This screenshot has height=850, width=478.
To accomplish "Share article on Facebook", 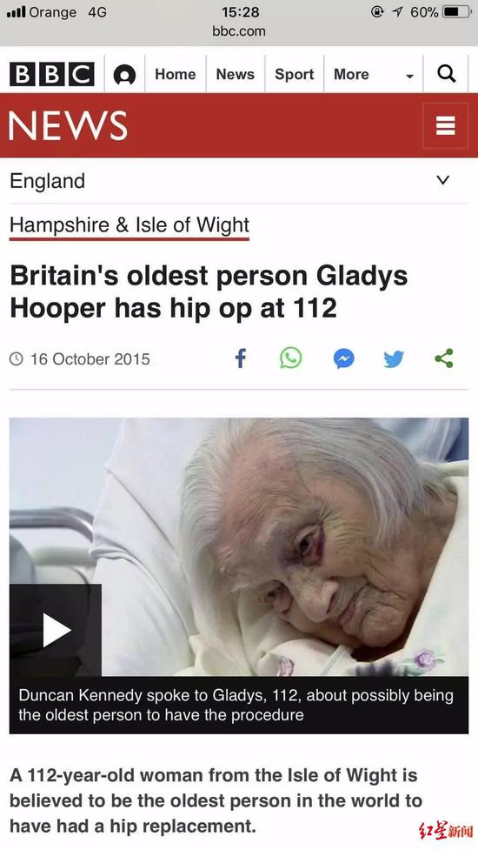I will [x=241, y=358].
